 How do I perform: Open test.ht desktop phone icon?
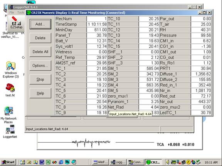point(10,90)
